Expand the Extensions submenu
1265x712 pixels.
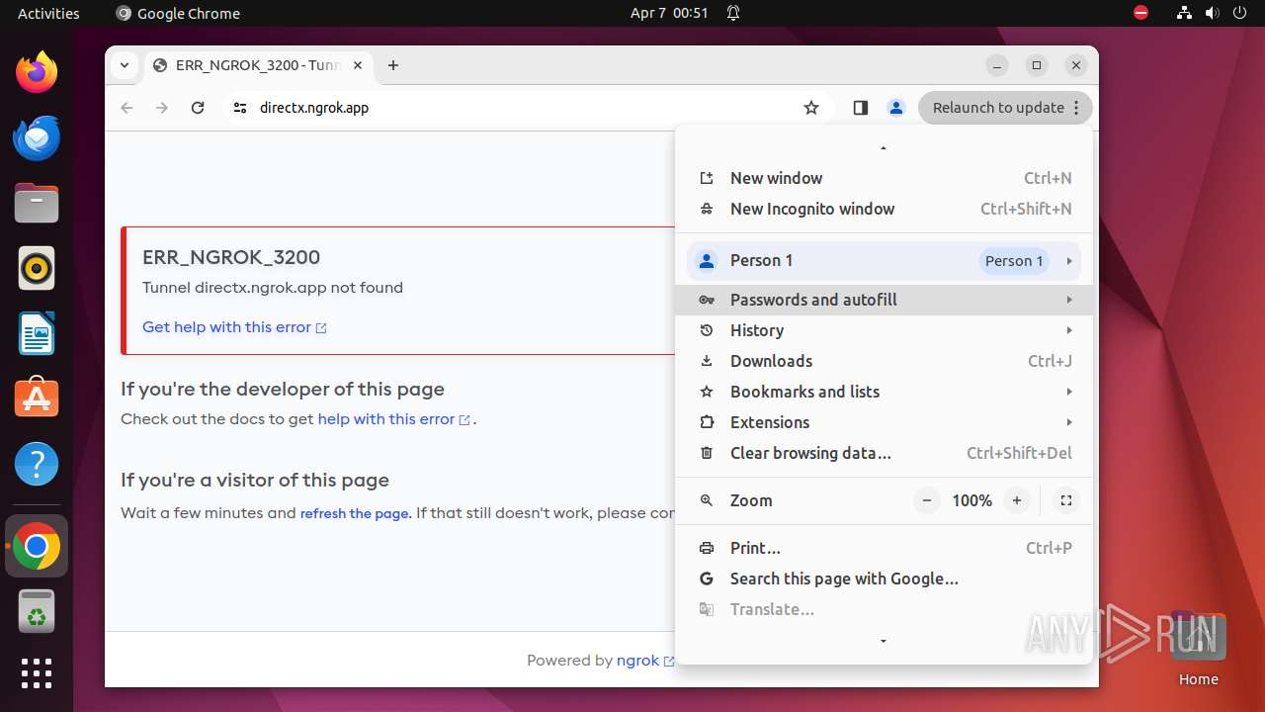885,422
